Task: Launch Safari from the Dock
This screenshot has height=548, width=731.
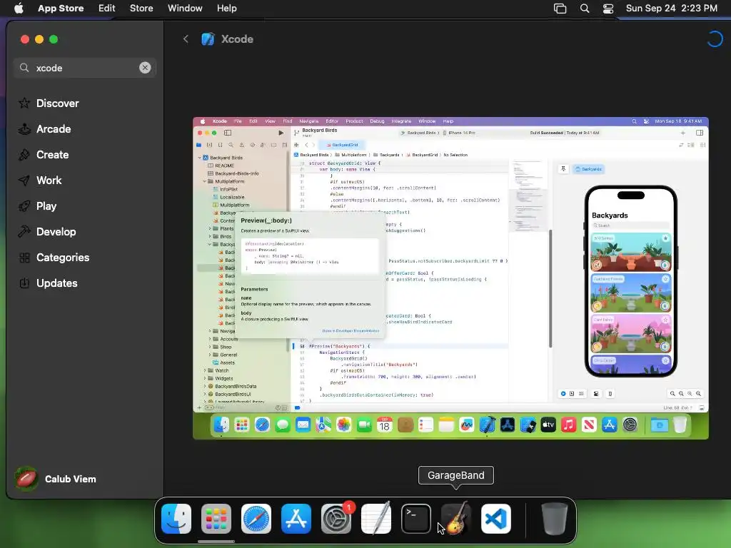Action: point(256,519)
